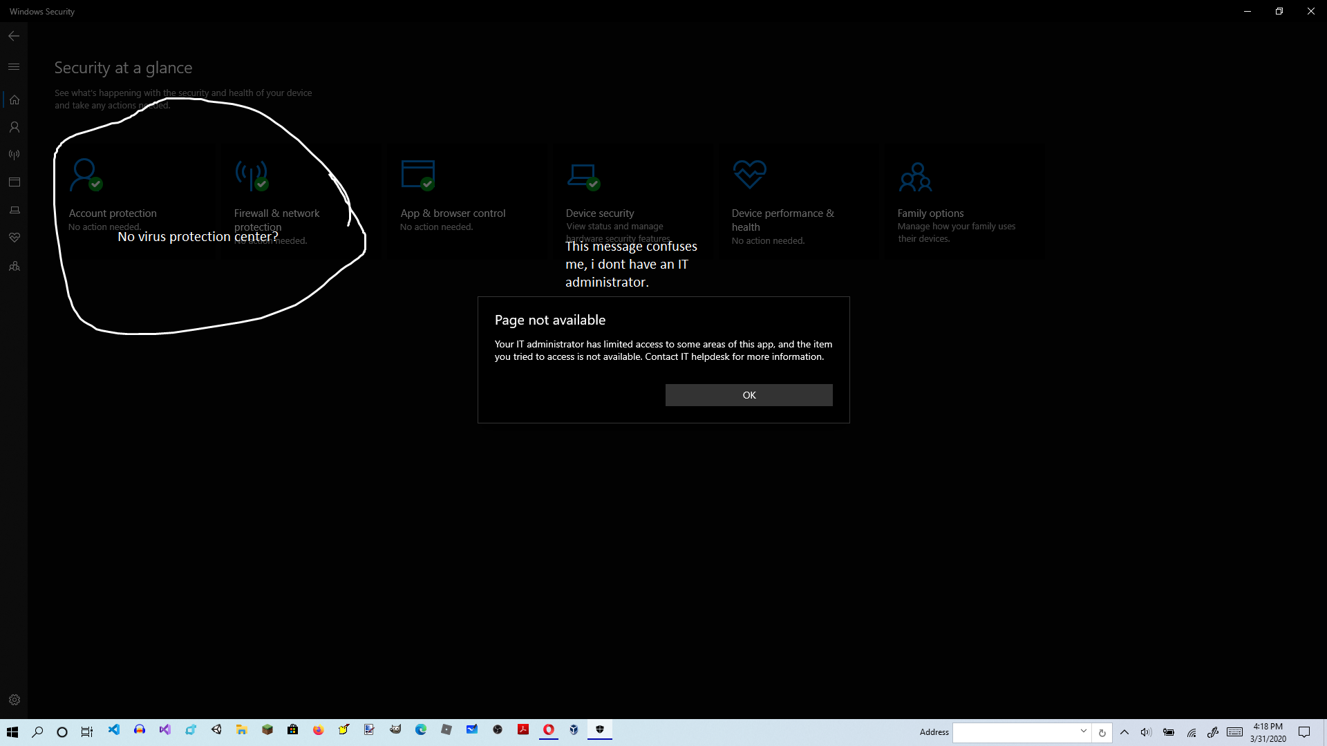The height and width of the screenshot is (746, 1327).
Task: Click Windows Security shield taskbar icon
Action: pos(600,729)
